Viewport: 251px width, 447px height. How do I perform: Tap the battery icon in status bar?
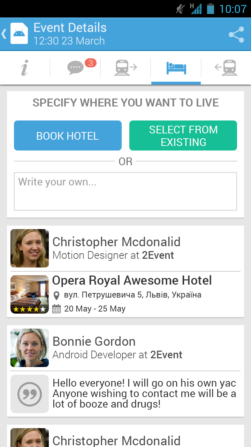coord(210,9)
